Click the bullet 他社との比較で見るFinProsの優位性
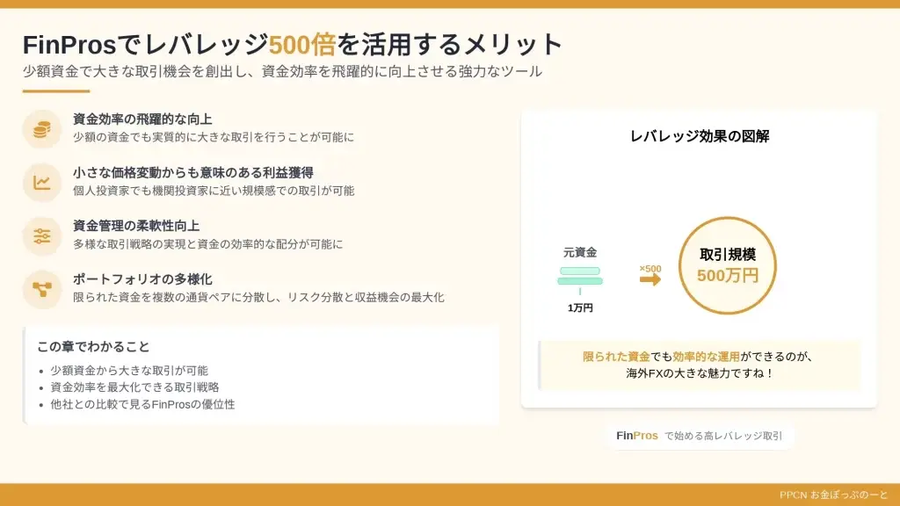The image size is (900, 506). [x=142, y=404]
